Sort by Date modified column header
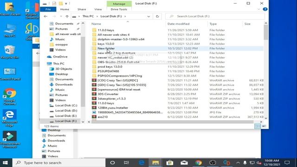The width and height of the screenshot is (297, 167). tap(178, 24)
